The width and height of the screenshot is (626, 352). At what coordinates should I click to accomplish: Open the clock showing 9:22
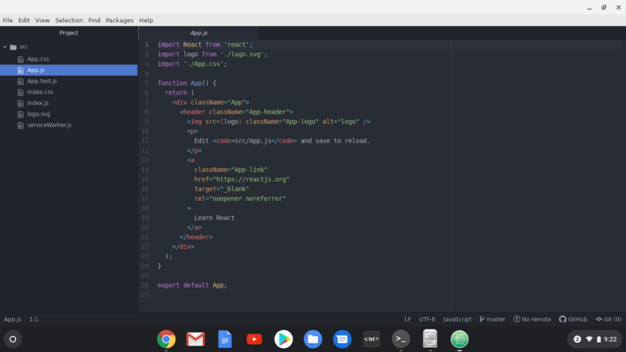(x=611, y=339)
